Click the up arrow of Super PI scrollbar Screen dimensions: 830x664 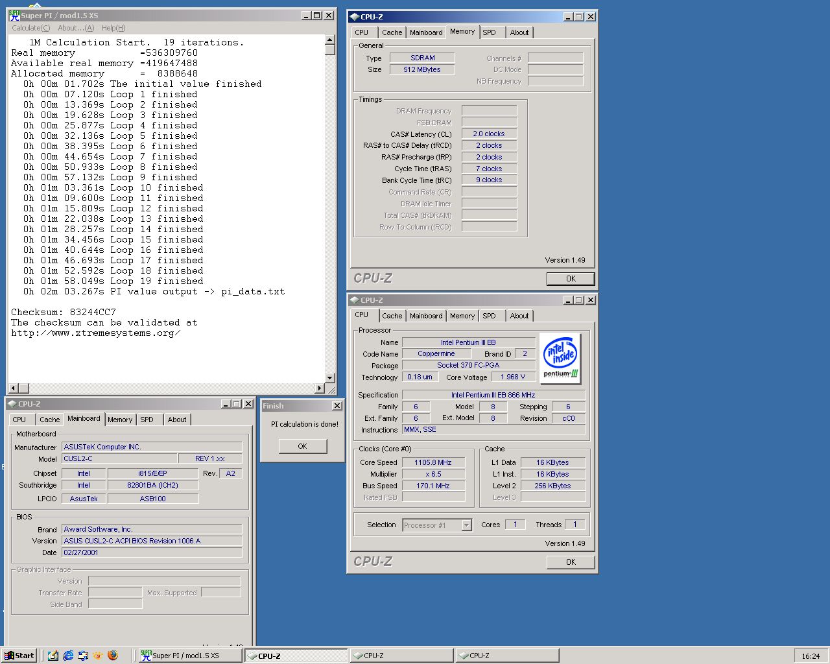pyautogui.click(x=329, y=40)
